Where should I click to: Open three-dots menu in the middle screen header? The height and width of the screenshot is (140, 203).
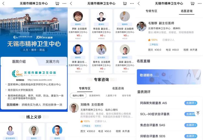[x=132, y=4]
